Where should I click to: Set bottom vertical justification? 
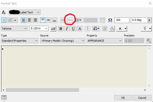pos(54,20)
